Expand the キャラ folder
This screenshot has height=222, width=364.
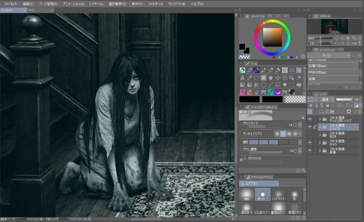click(320, 143)
